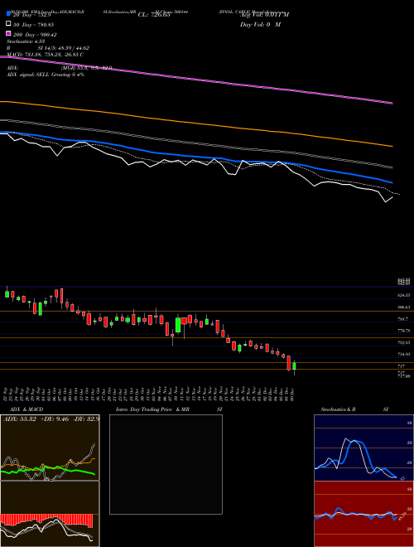Image resolution: width=414 pixels, height=547 pixels.
Task: Click the blue 20 Day EMA legend swatch
Action: point(8,13)
